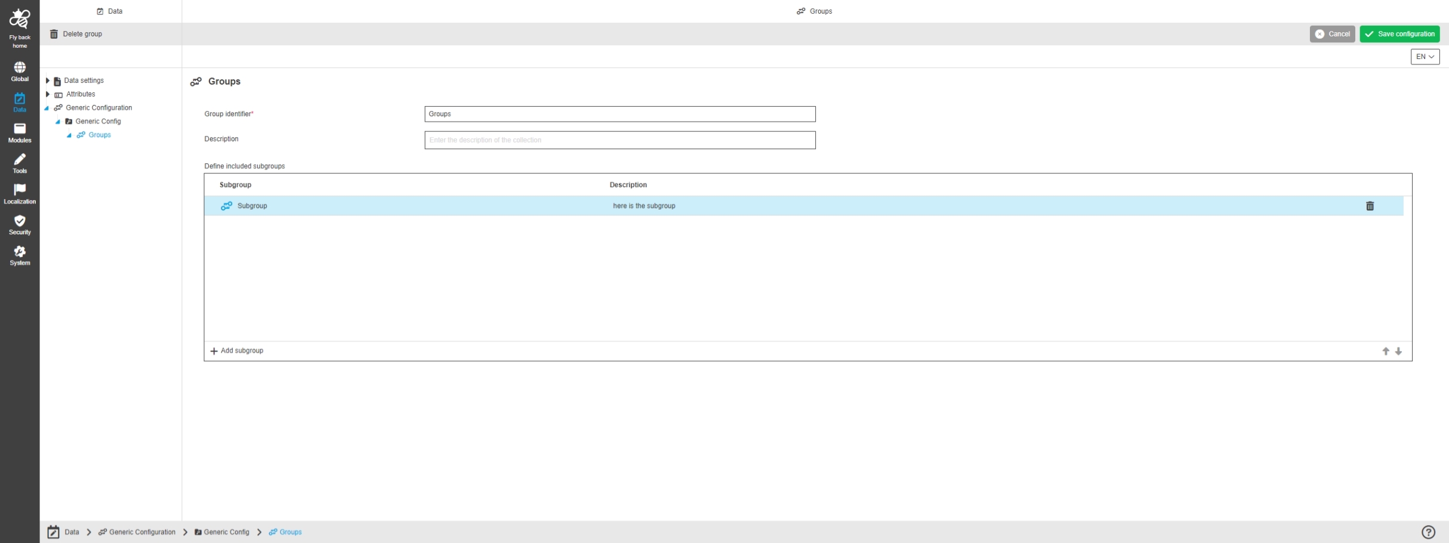Viewport: 1449px width, 543px height.
Task: Go to Modules in the sidebar
Action: (x=20, y=133)
